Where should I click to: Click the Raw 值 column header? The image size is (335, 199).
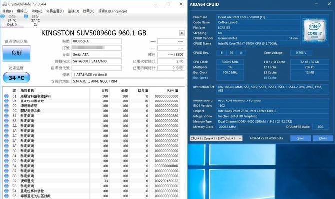point(172,90)
